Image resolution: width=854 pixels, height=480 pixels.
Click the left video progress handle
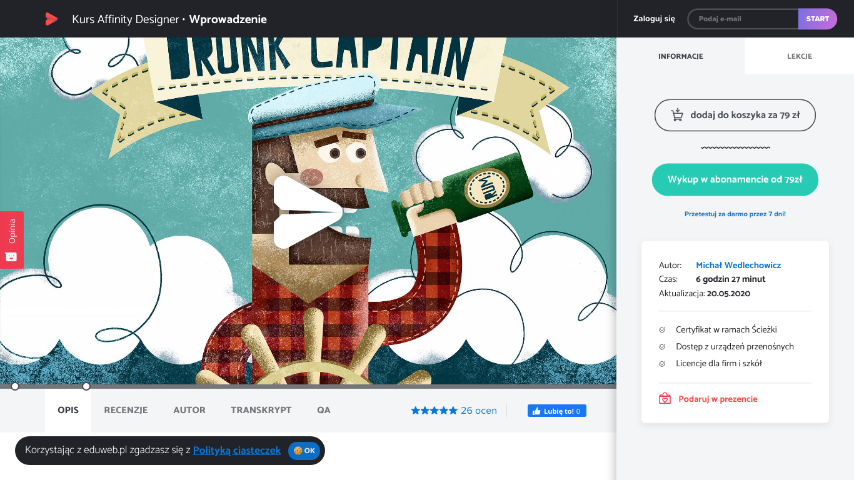click(x=15, y=386)
